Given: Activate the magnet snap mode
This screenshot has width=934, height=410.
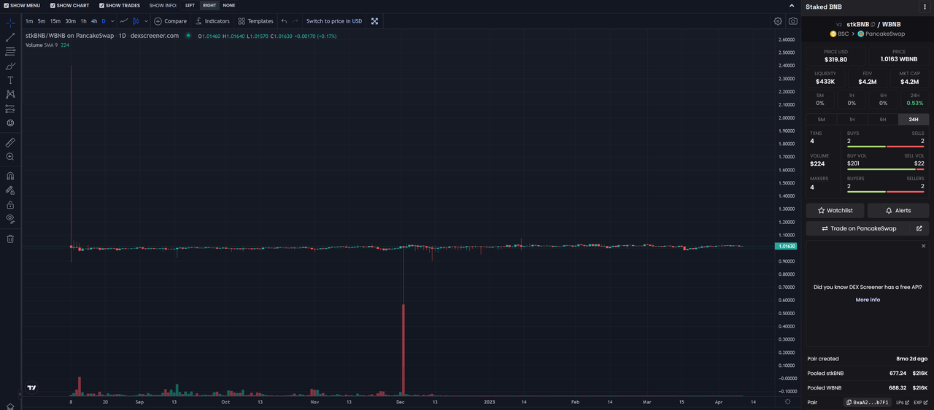Looking at the screenshot, I should pyautogui.click(x=10, y=176).
